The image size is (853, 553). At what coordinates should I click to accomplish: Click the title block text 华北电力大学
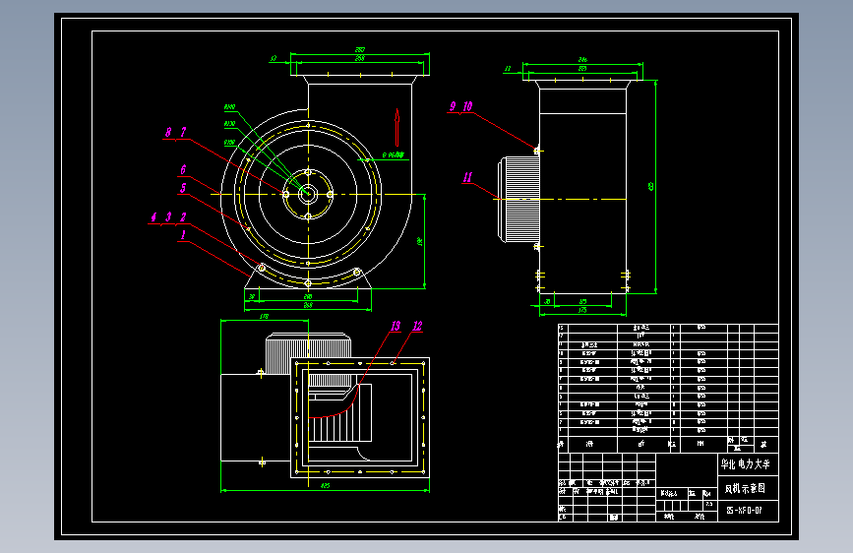pos(746,464)
